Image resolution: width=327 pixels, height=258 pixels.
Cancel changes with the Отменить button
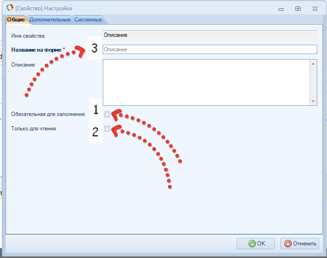tap(300, 243)
